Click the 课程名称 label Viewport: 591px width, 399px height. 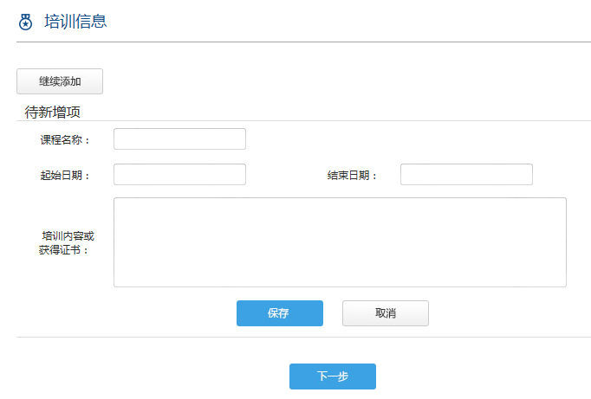(65, 140)
